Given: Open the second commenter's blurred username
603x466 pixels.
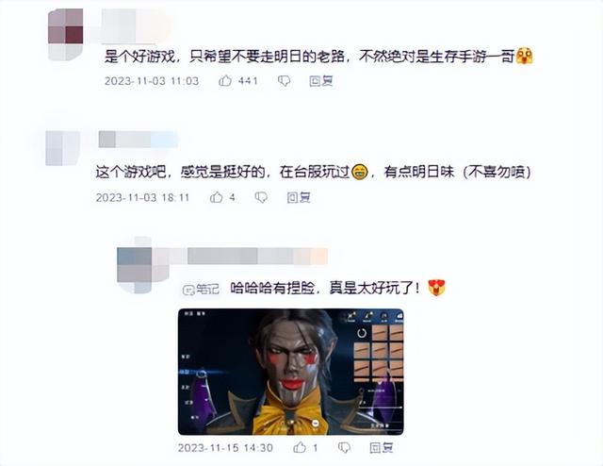Looking at the screenshot, I should click(x=139, y=139).
